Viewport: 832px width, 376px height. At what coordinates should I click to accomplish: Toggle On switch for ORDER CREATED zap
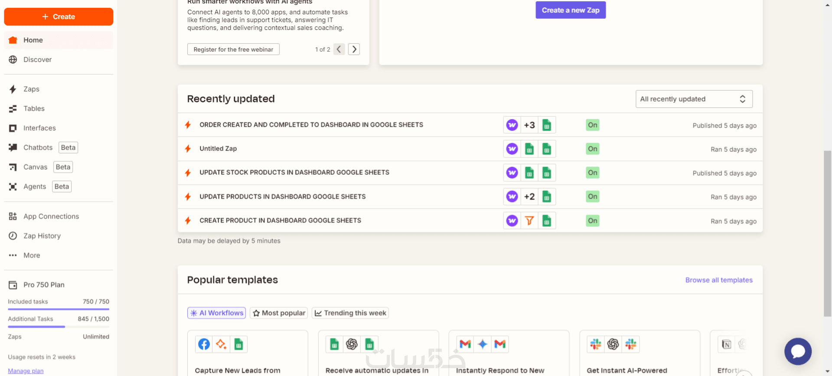click(592, 125)
